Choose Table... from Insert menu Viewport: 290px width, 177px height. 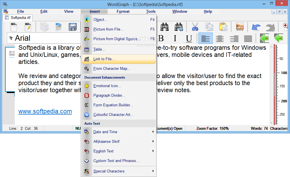pyautogui.click(x=119, y=49)
